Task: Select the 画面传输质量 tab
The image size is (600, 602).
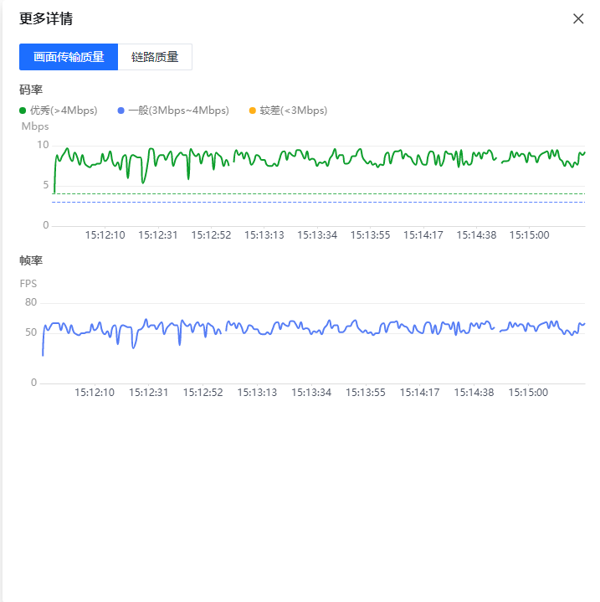Action: tap(69, 57)
